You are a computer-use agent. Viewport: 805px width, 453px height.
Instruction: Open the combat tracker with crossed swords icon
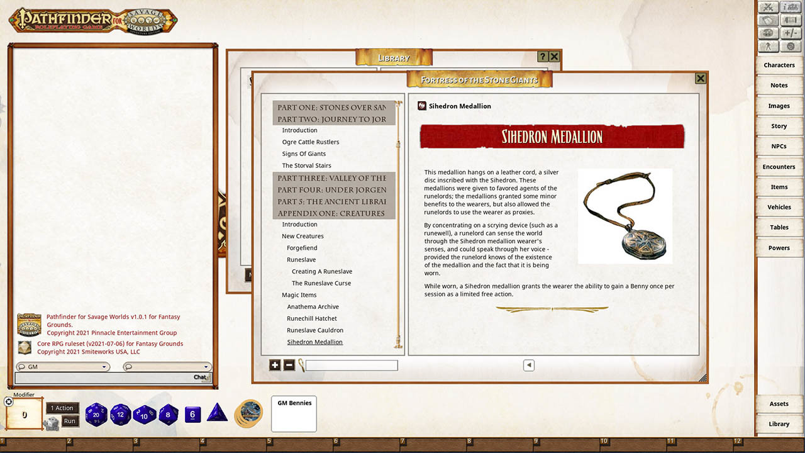coord(769,6)
